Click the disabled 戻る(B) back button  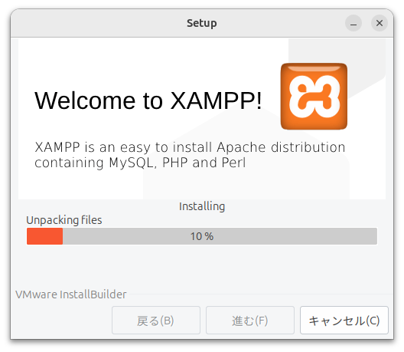click(156, 321)
